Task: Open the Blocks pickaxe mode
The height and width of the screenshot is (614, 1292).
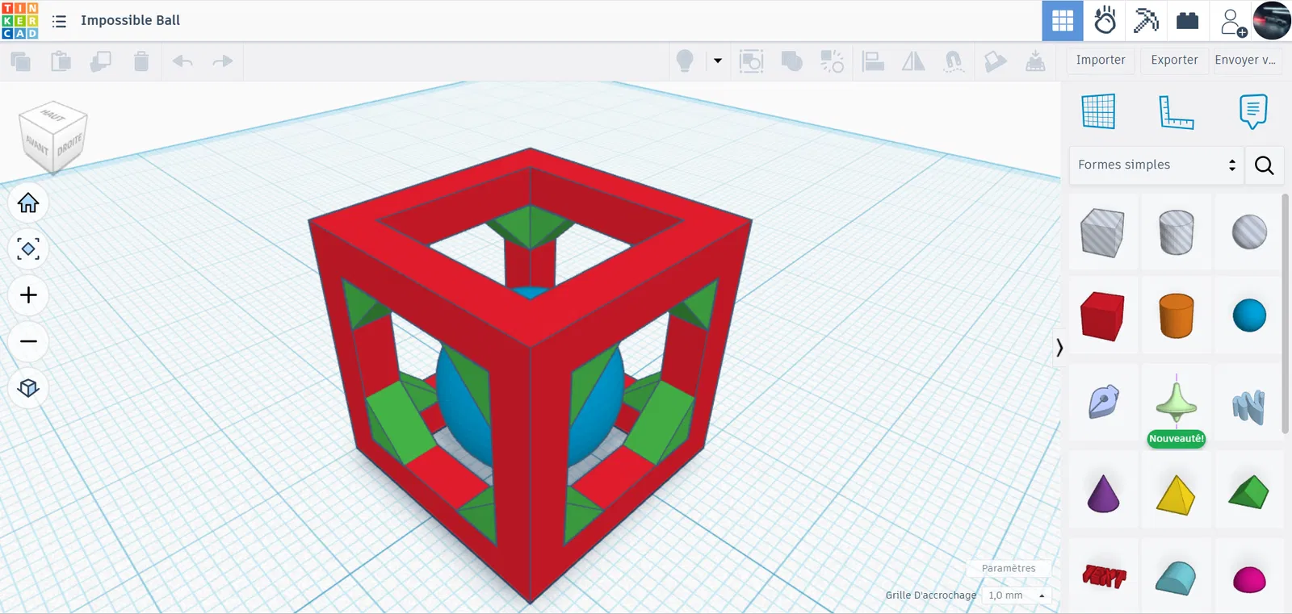Action: [x=1146, y=20]
